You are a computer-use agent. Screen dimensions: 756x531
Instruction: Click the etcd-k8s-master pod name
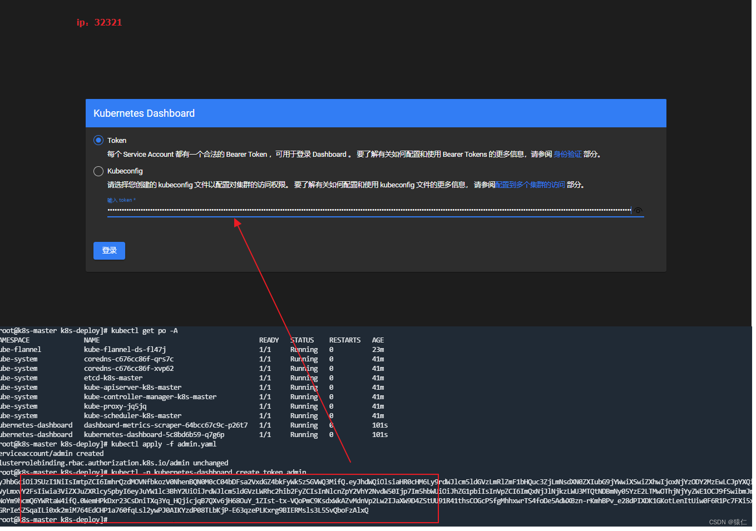[113, 378]
